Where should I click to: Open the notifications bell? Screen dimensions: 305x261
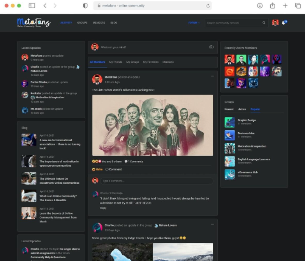pos(284,23)
